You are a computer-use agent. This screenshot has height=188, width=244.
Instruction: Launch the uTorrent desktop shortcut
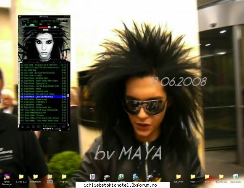tap(121, 178)
